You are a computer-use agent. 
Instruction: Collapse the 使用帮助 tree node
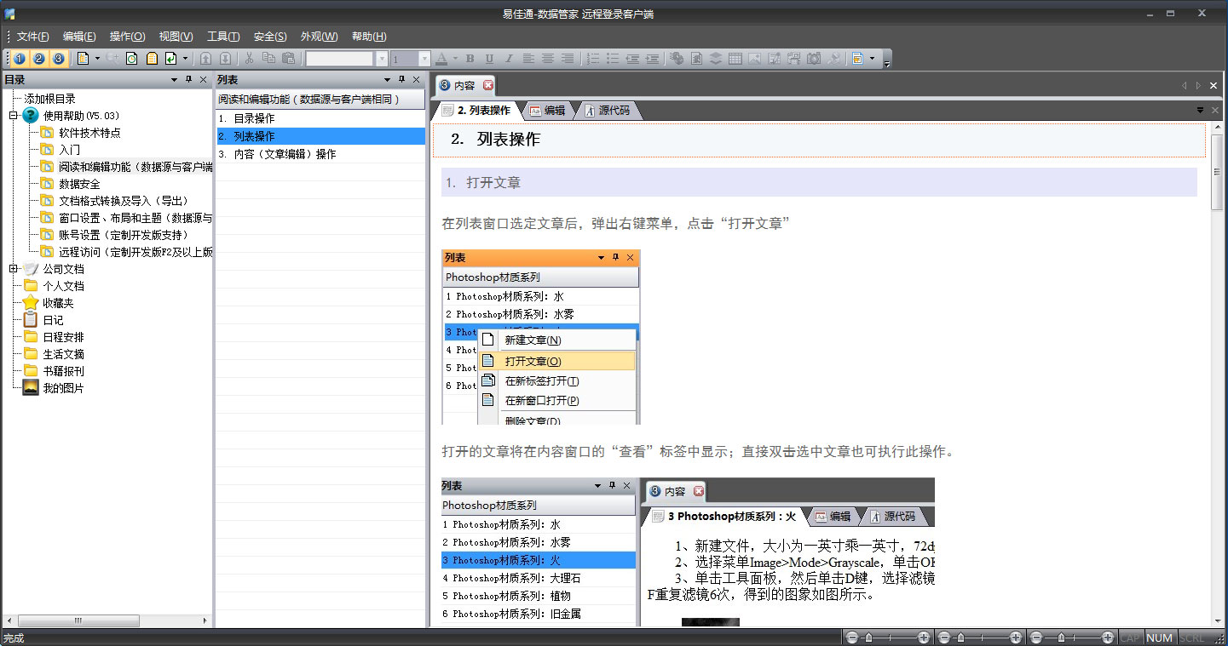(x=14, y=116)
